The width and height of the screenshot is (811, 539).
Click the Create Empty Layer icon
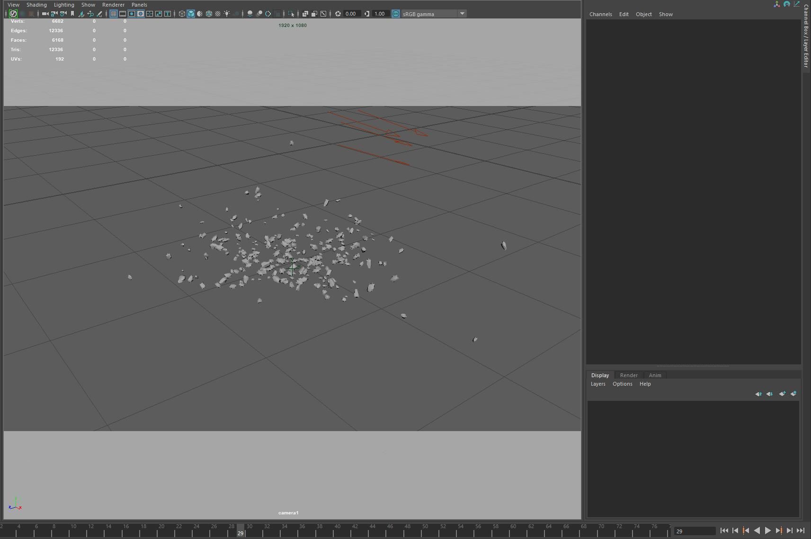click(x=782, y=394)
